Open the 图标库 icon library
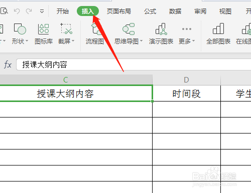 point(44,34)
